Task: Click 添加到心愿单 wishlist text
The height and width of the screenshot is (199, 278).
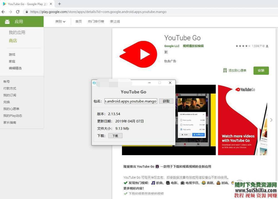Action: tap(237, 70)
